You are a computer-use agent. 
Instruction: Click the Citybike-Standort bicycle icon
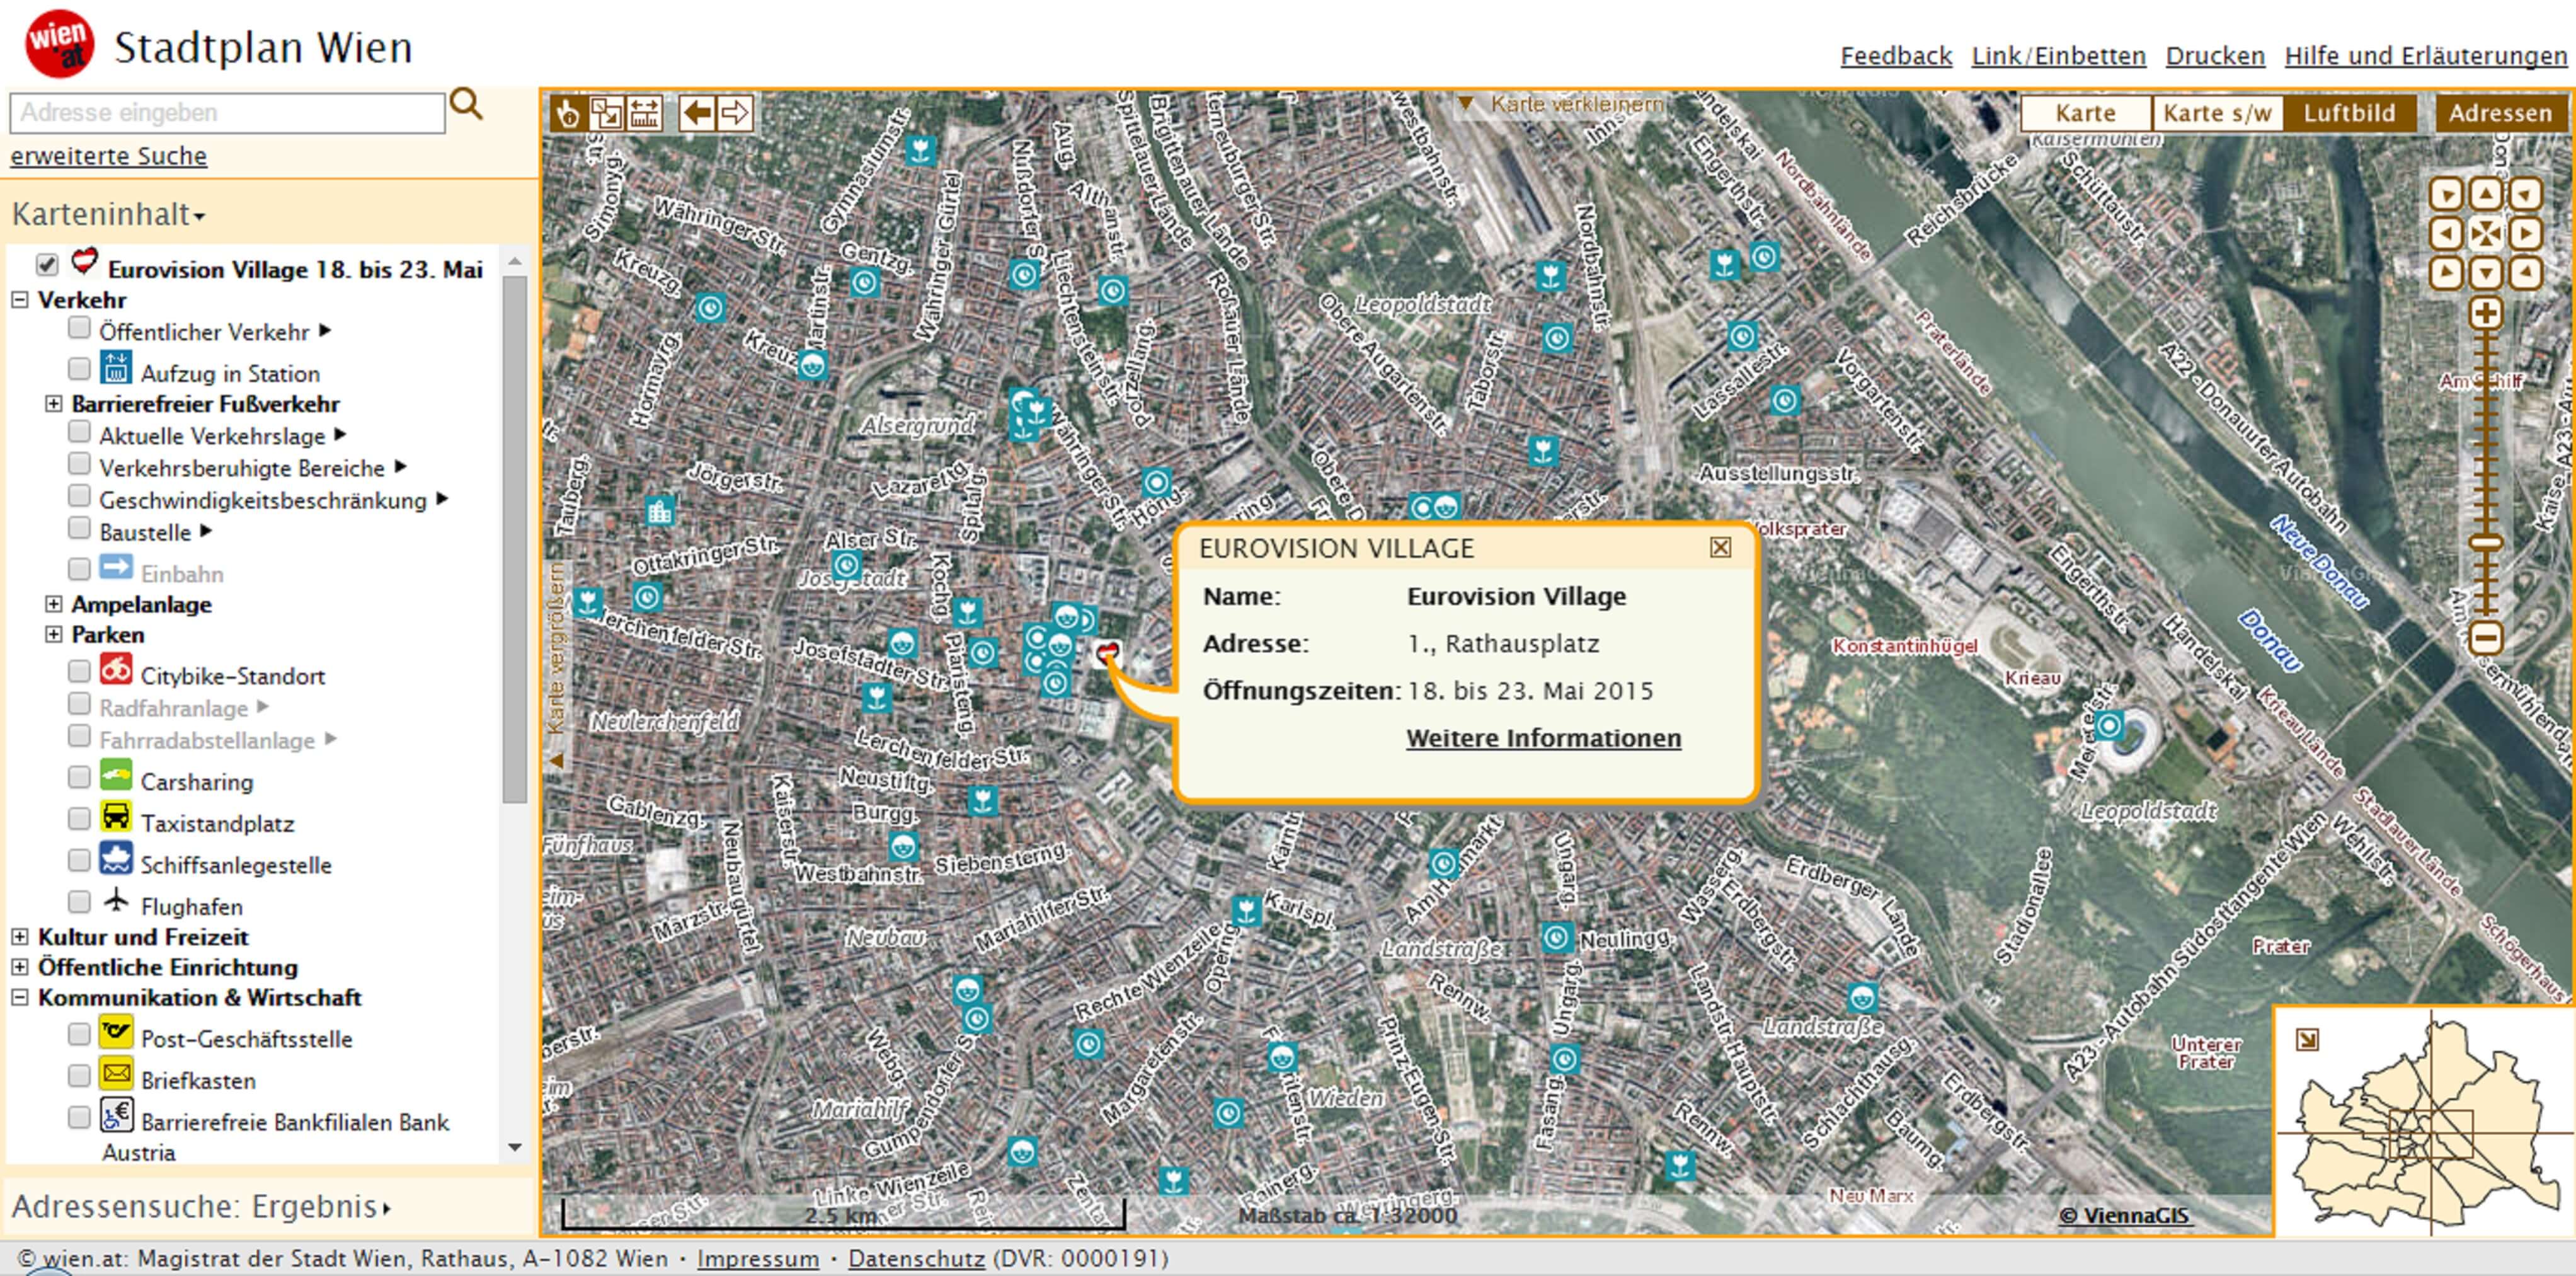[116, 669]
